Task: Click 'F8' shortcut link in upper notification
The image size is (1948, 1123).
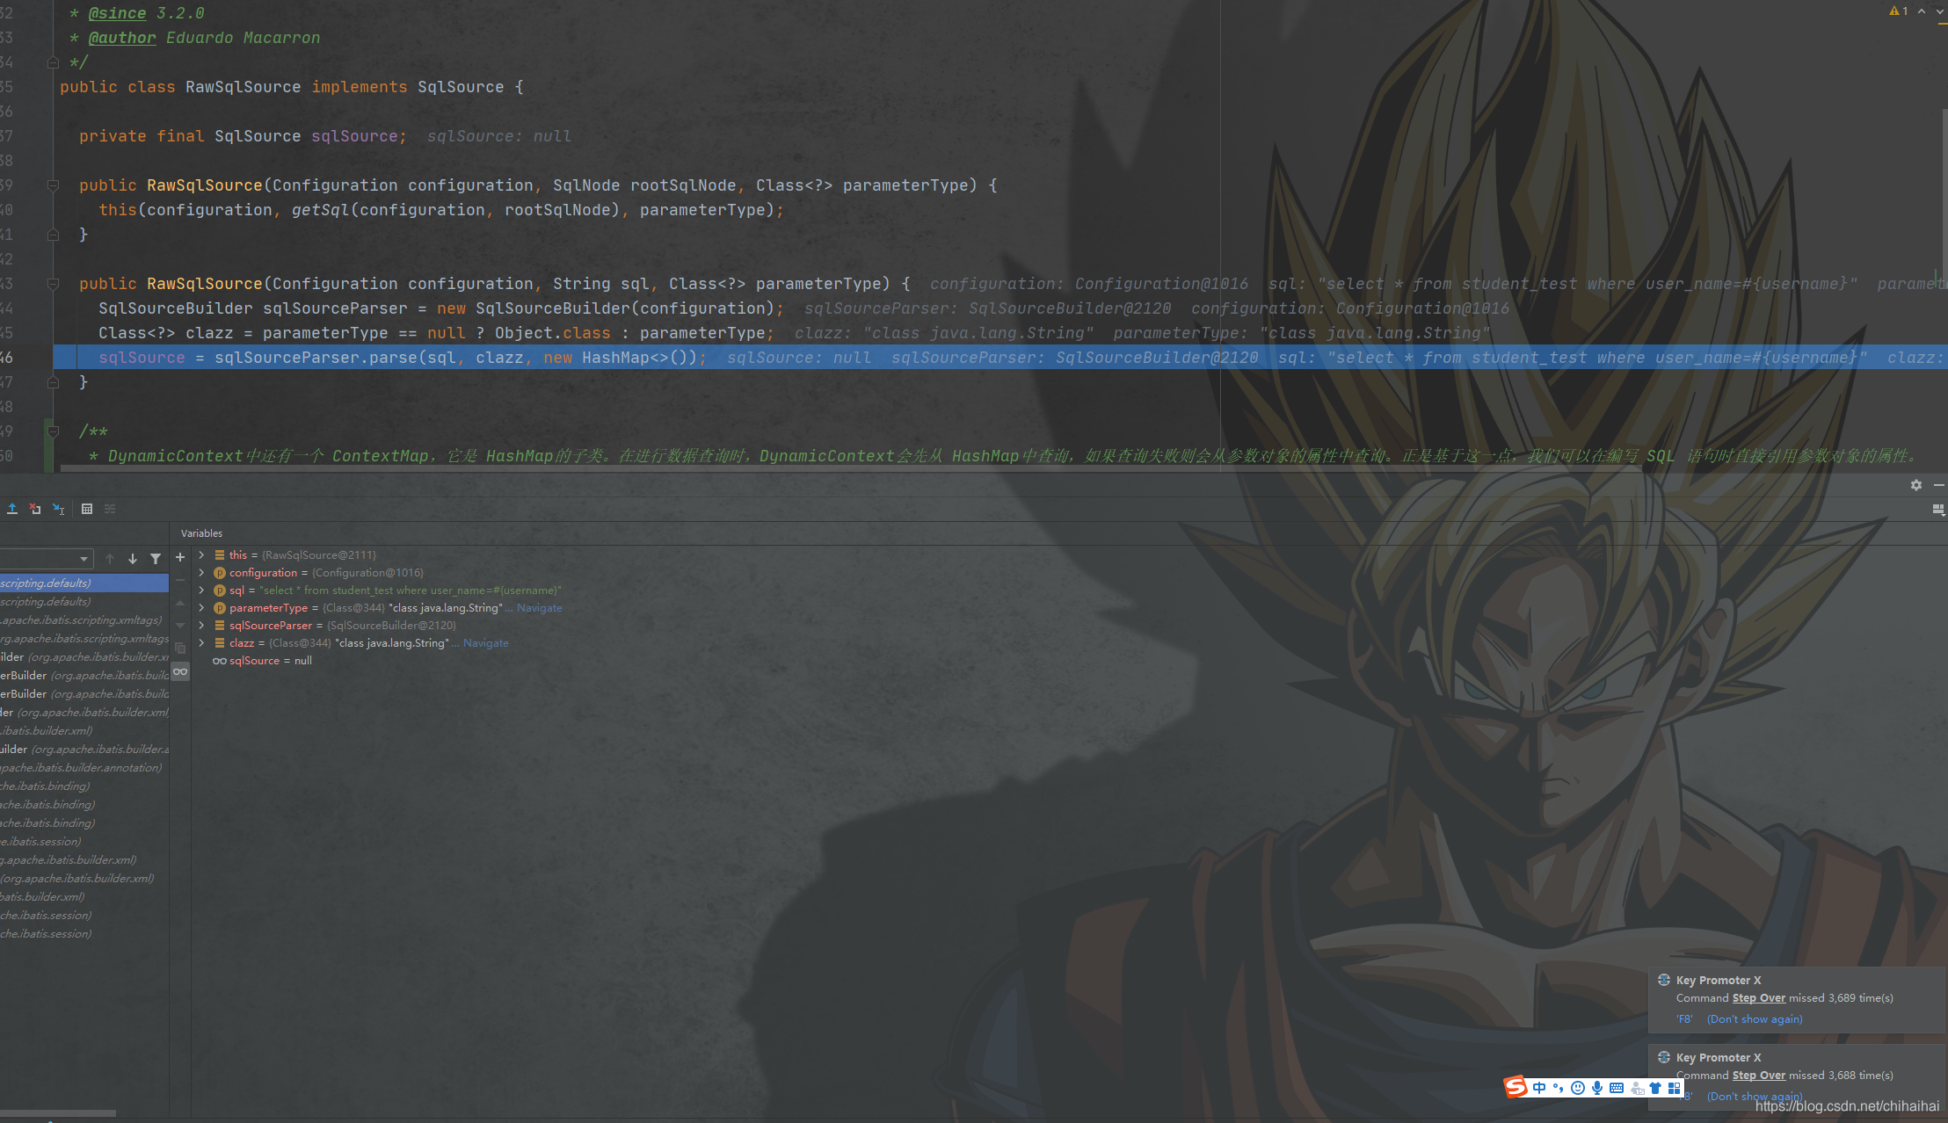Action: click(1684, 1019)
